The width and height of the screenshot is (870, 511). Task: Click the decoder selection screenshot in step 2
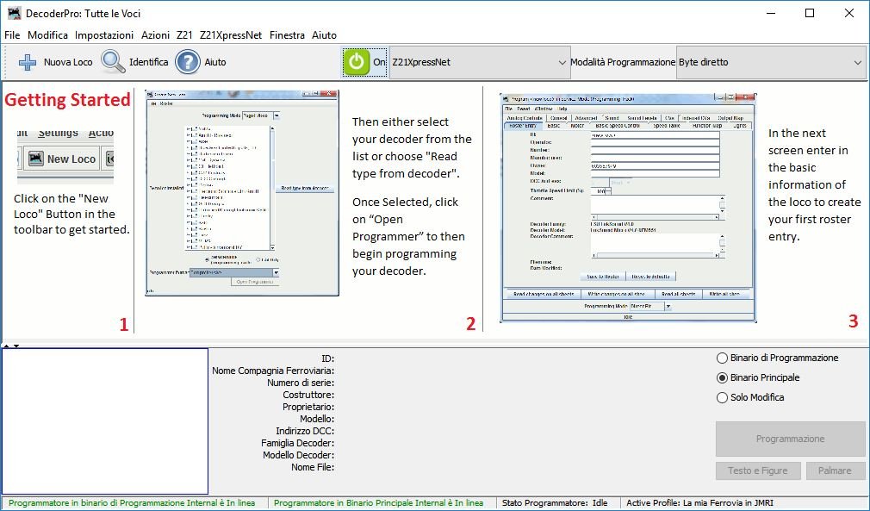[x=242, y=193]
